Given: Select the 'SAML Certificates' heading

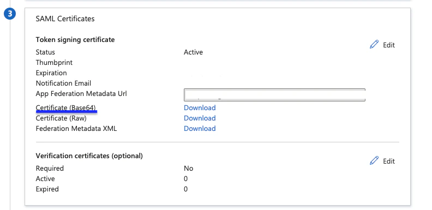Looking at the screenshot, I should pyautogui.click(x=65, y=19).
